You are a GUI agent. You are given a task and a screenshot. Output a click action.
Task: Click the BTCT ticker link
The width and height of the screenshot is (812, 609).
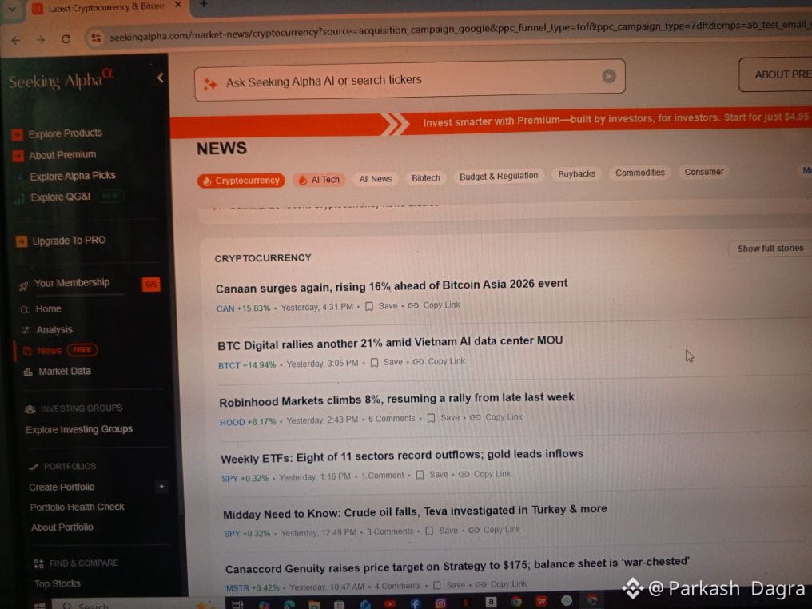(229, 365)
